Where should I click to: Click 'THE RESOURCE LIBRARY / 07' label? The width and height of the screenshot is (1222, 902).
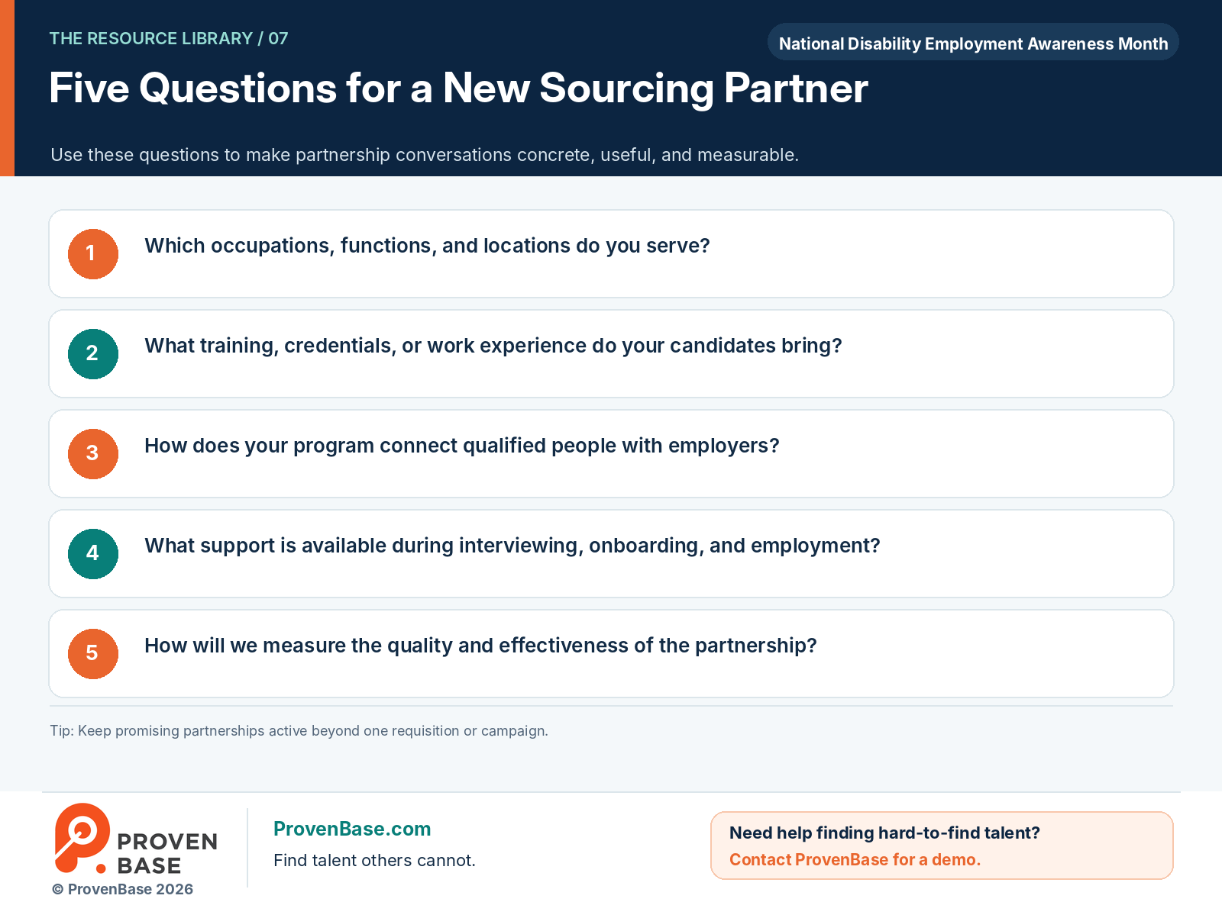click(169, 38)
